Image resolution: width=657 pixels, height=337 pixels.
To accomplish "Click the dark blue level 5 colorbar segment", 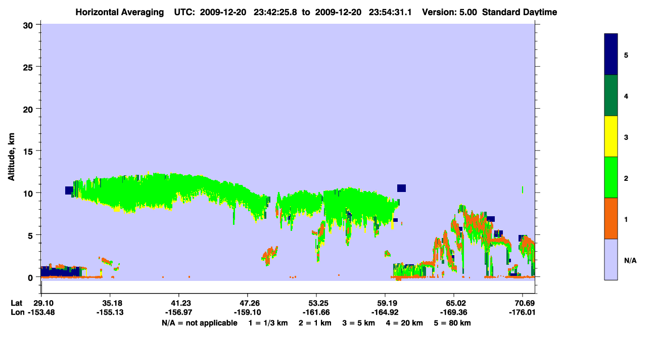I will [611, 55].
